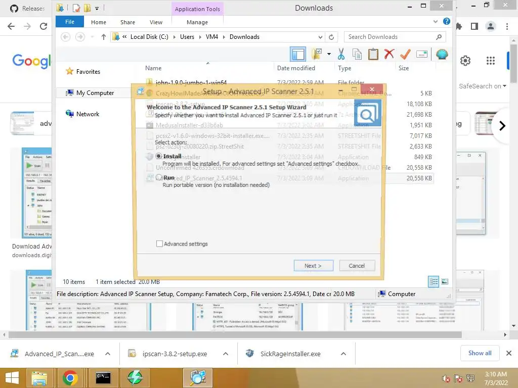Screen dimensions: 518x388
Task: Click VM4 in the address breadcrumb
Action: (212, 37)
